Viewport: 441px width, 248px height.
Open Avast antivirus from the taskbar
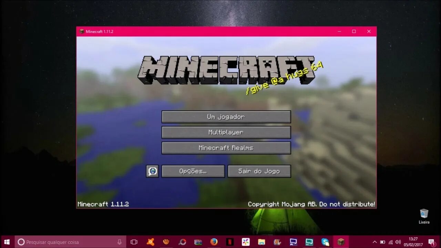(x=151, y=242)
